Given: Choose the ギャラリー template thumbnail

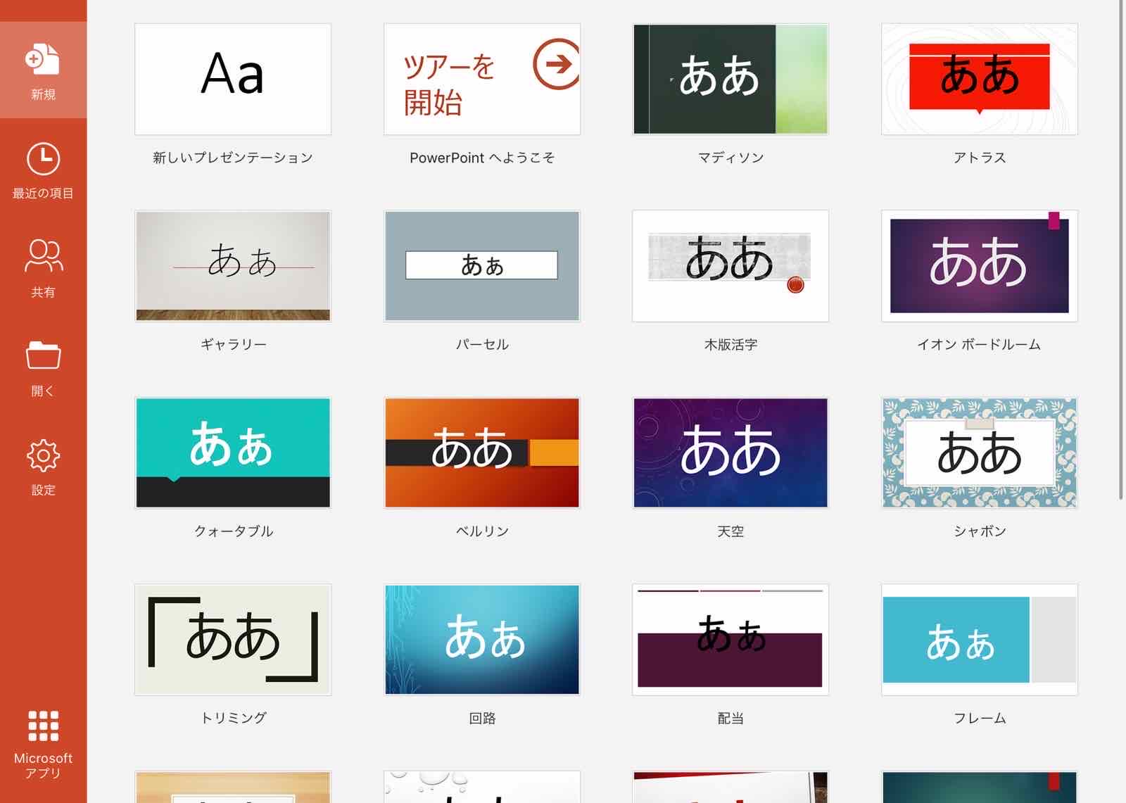Looking at the screenshot, I should click(x=233, y=266).
